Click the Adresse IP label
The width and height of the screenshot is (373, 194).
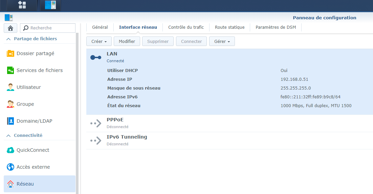click(x=120, y=79)
